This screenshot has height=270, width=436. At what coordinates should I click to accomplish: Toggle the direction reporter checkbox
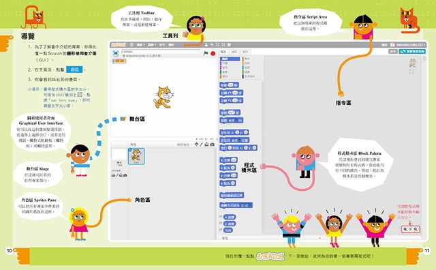(221, 230)
